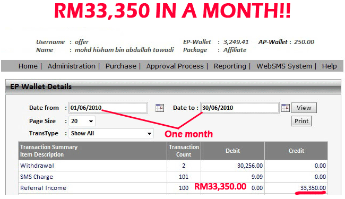Click the Credit column header
The height and width of the screenshot is (199, 345).
pyautogui.click(x=296, y=151)
